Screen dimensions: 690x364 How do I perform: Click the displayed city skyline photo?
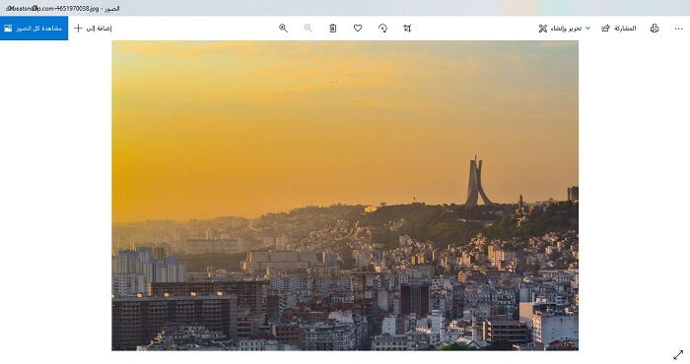345,196
